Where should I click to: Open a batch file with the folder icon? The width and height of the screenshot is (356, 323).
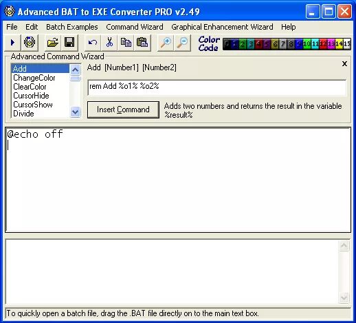tap(52, 43)
